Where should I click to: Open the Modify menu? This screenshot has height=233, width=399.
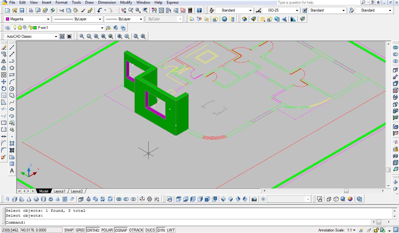[x=126, y=2]
